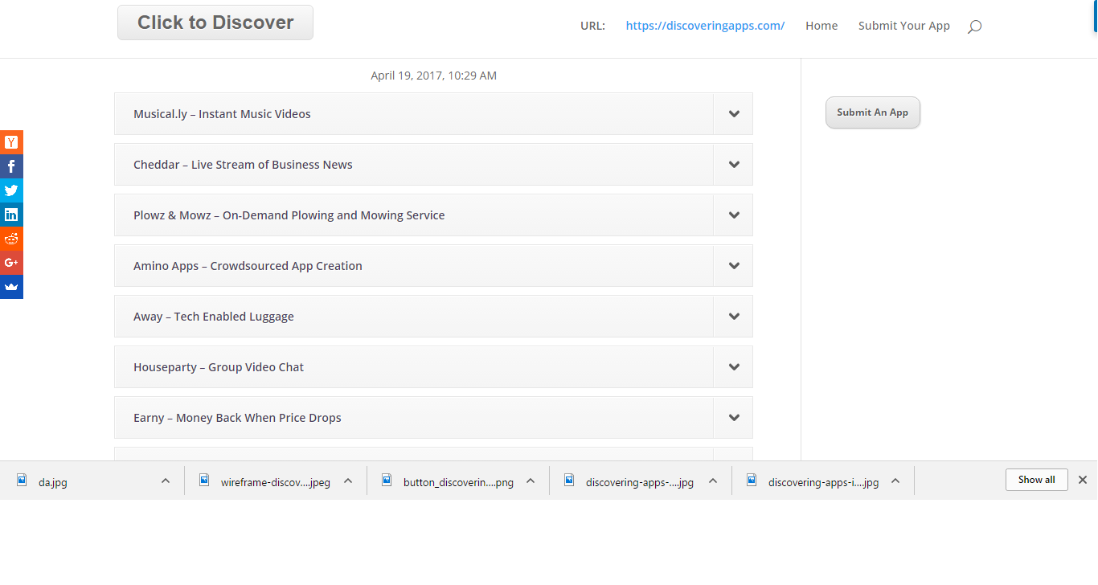Viewport: 1098px width, 585px height.
Task: Click the April 19, 2017 date text
Action: [x=433, y=76]
